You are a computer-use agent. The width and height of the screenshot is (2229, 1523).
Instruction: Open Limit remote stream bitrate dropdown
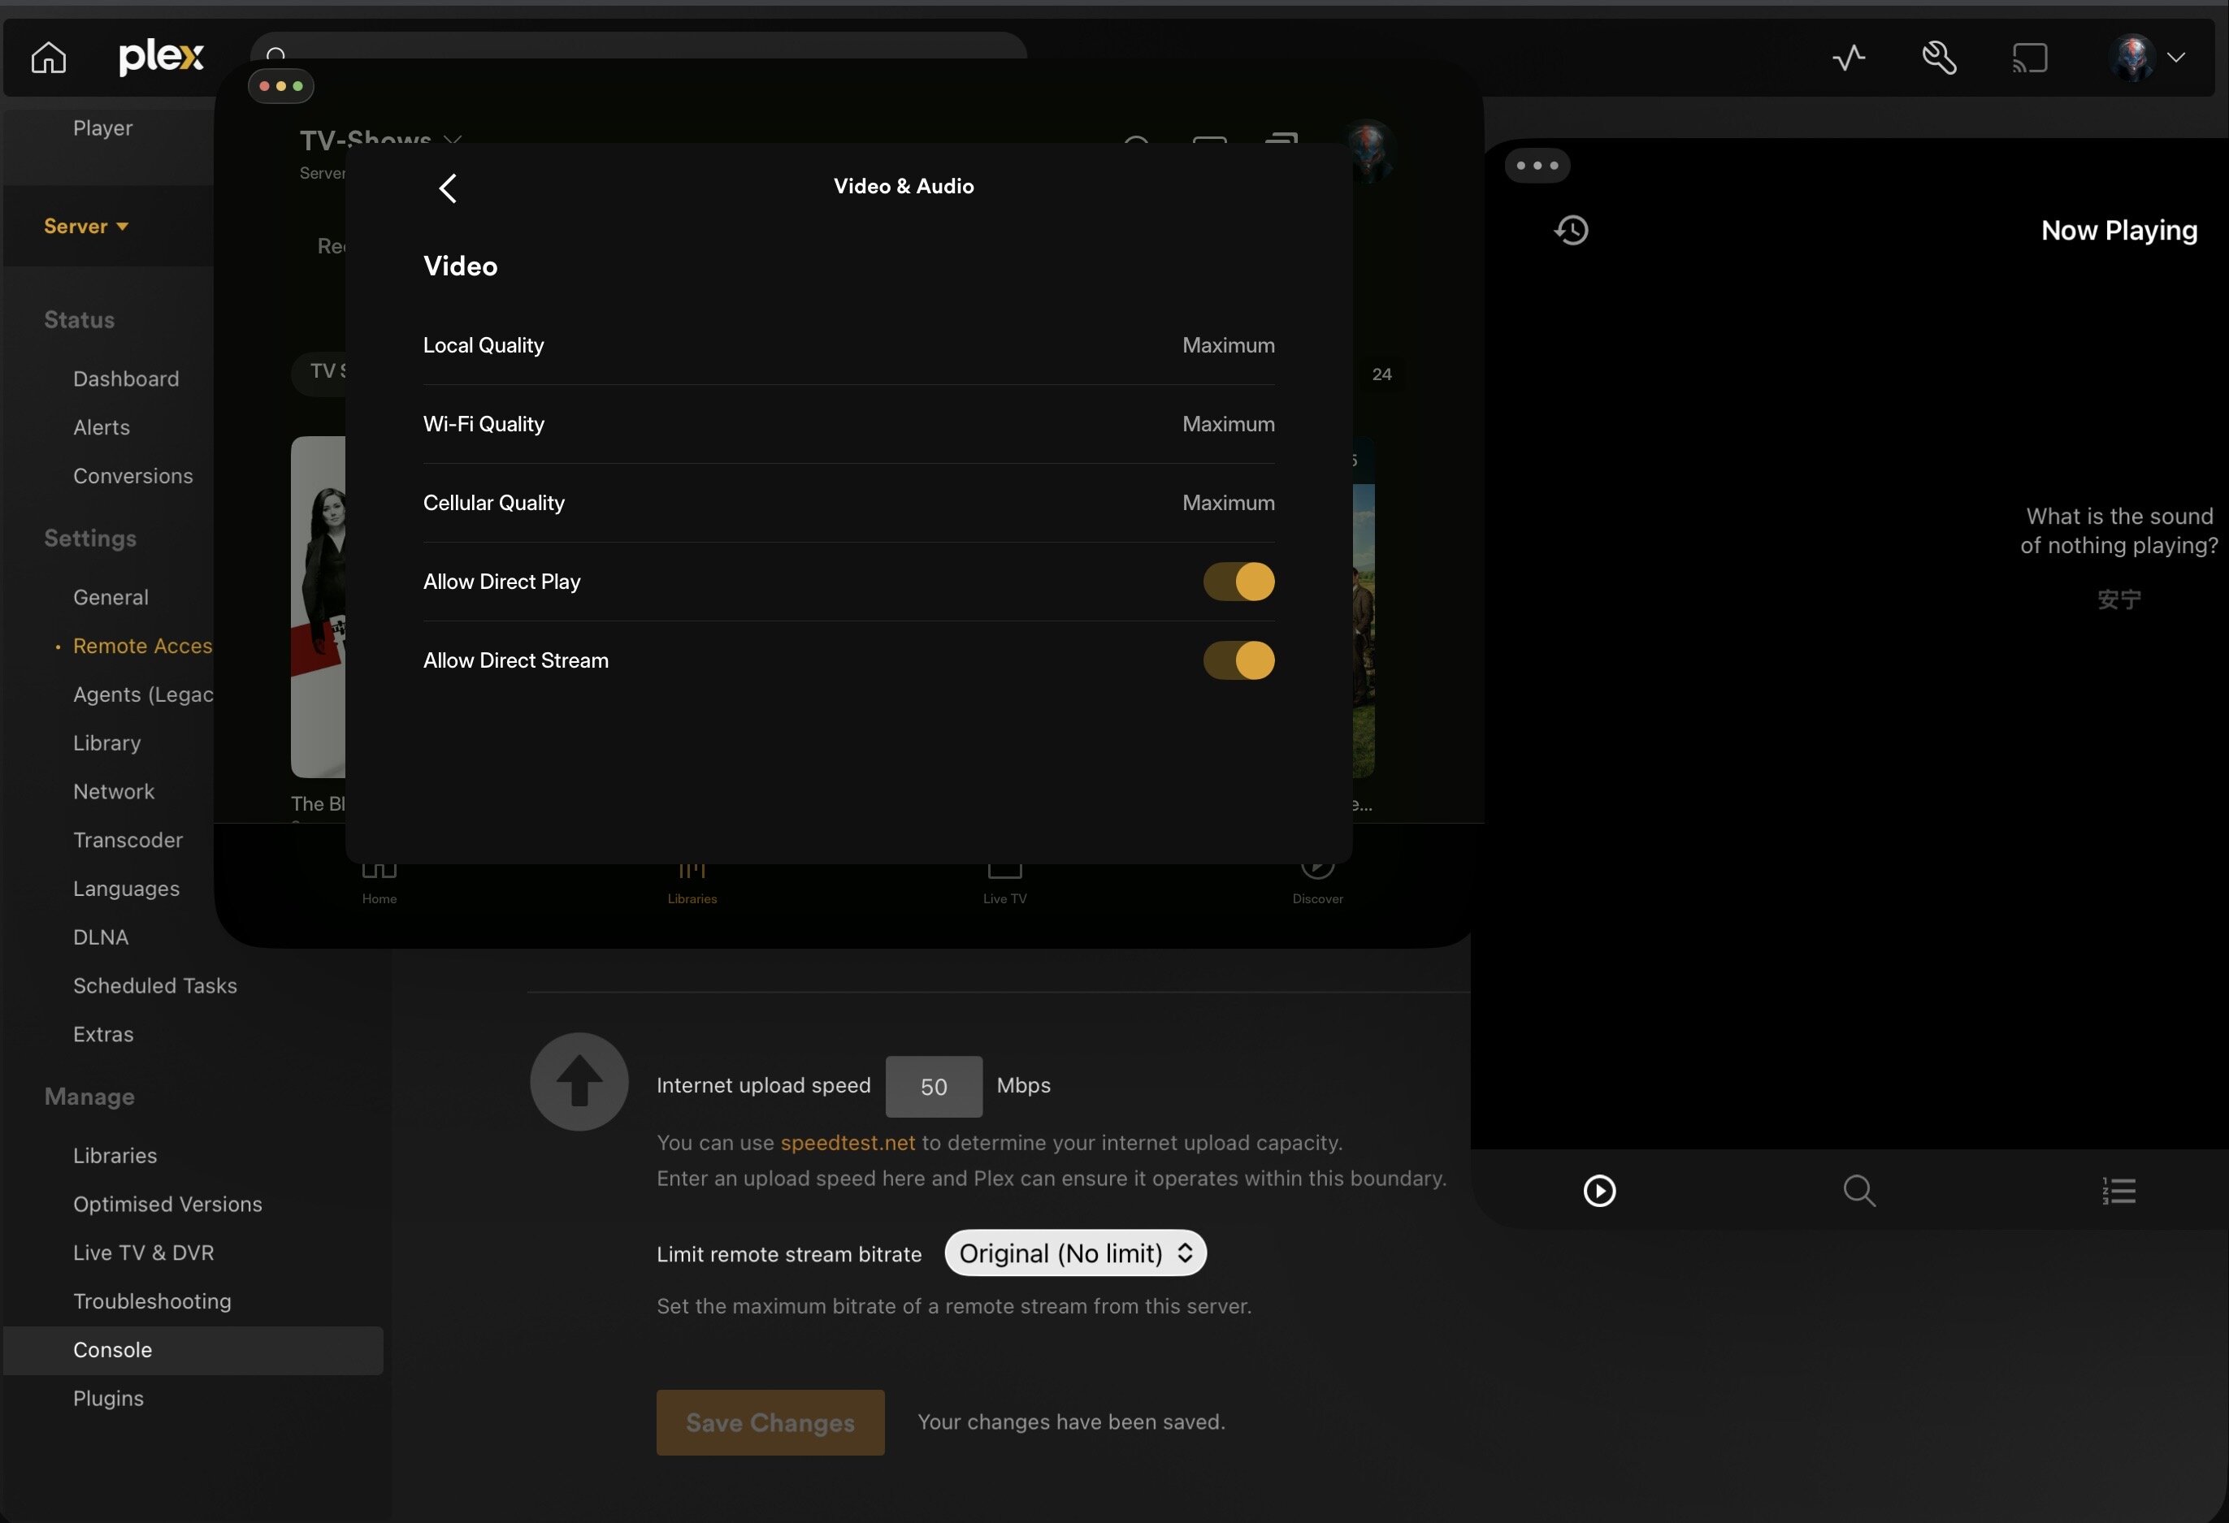(1075, 1253)
